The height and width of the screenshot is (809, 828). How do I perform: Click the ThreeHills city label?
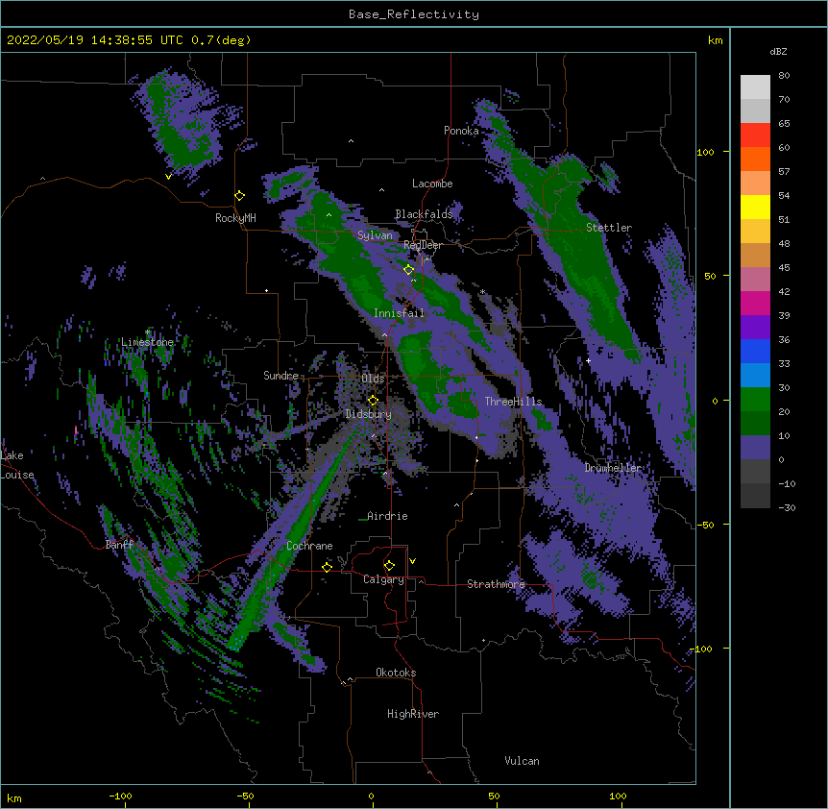click(513, 402)
